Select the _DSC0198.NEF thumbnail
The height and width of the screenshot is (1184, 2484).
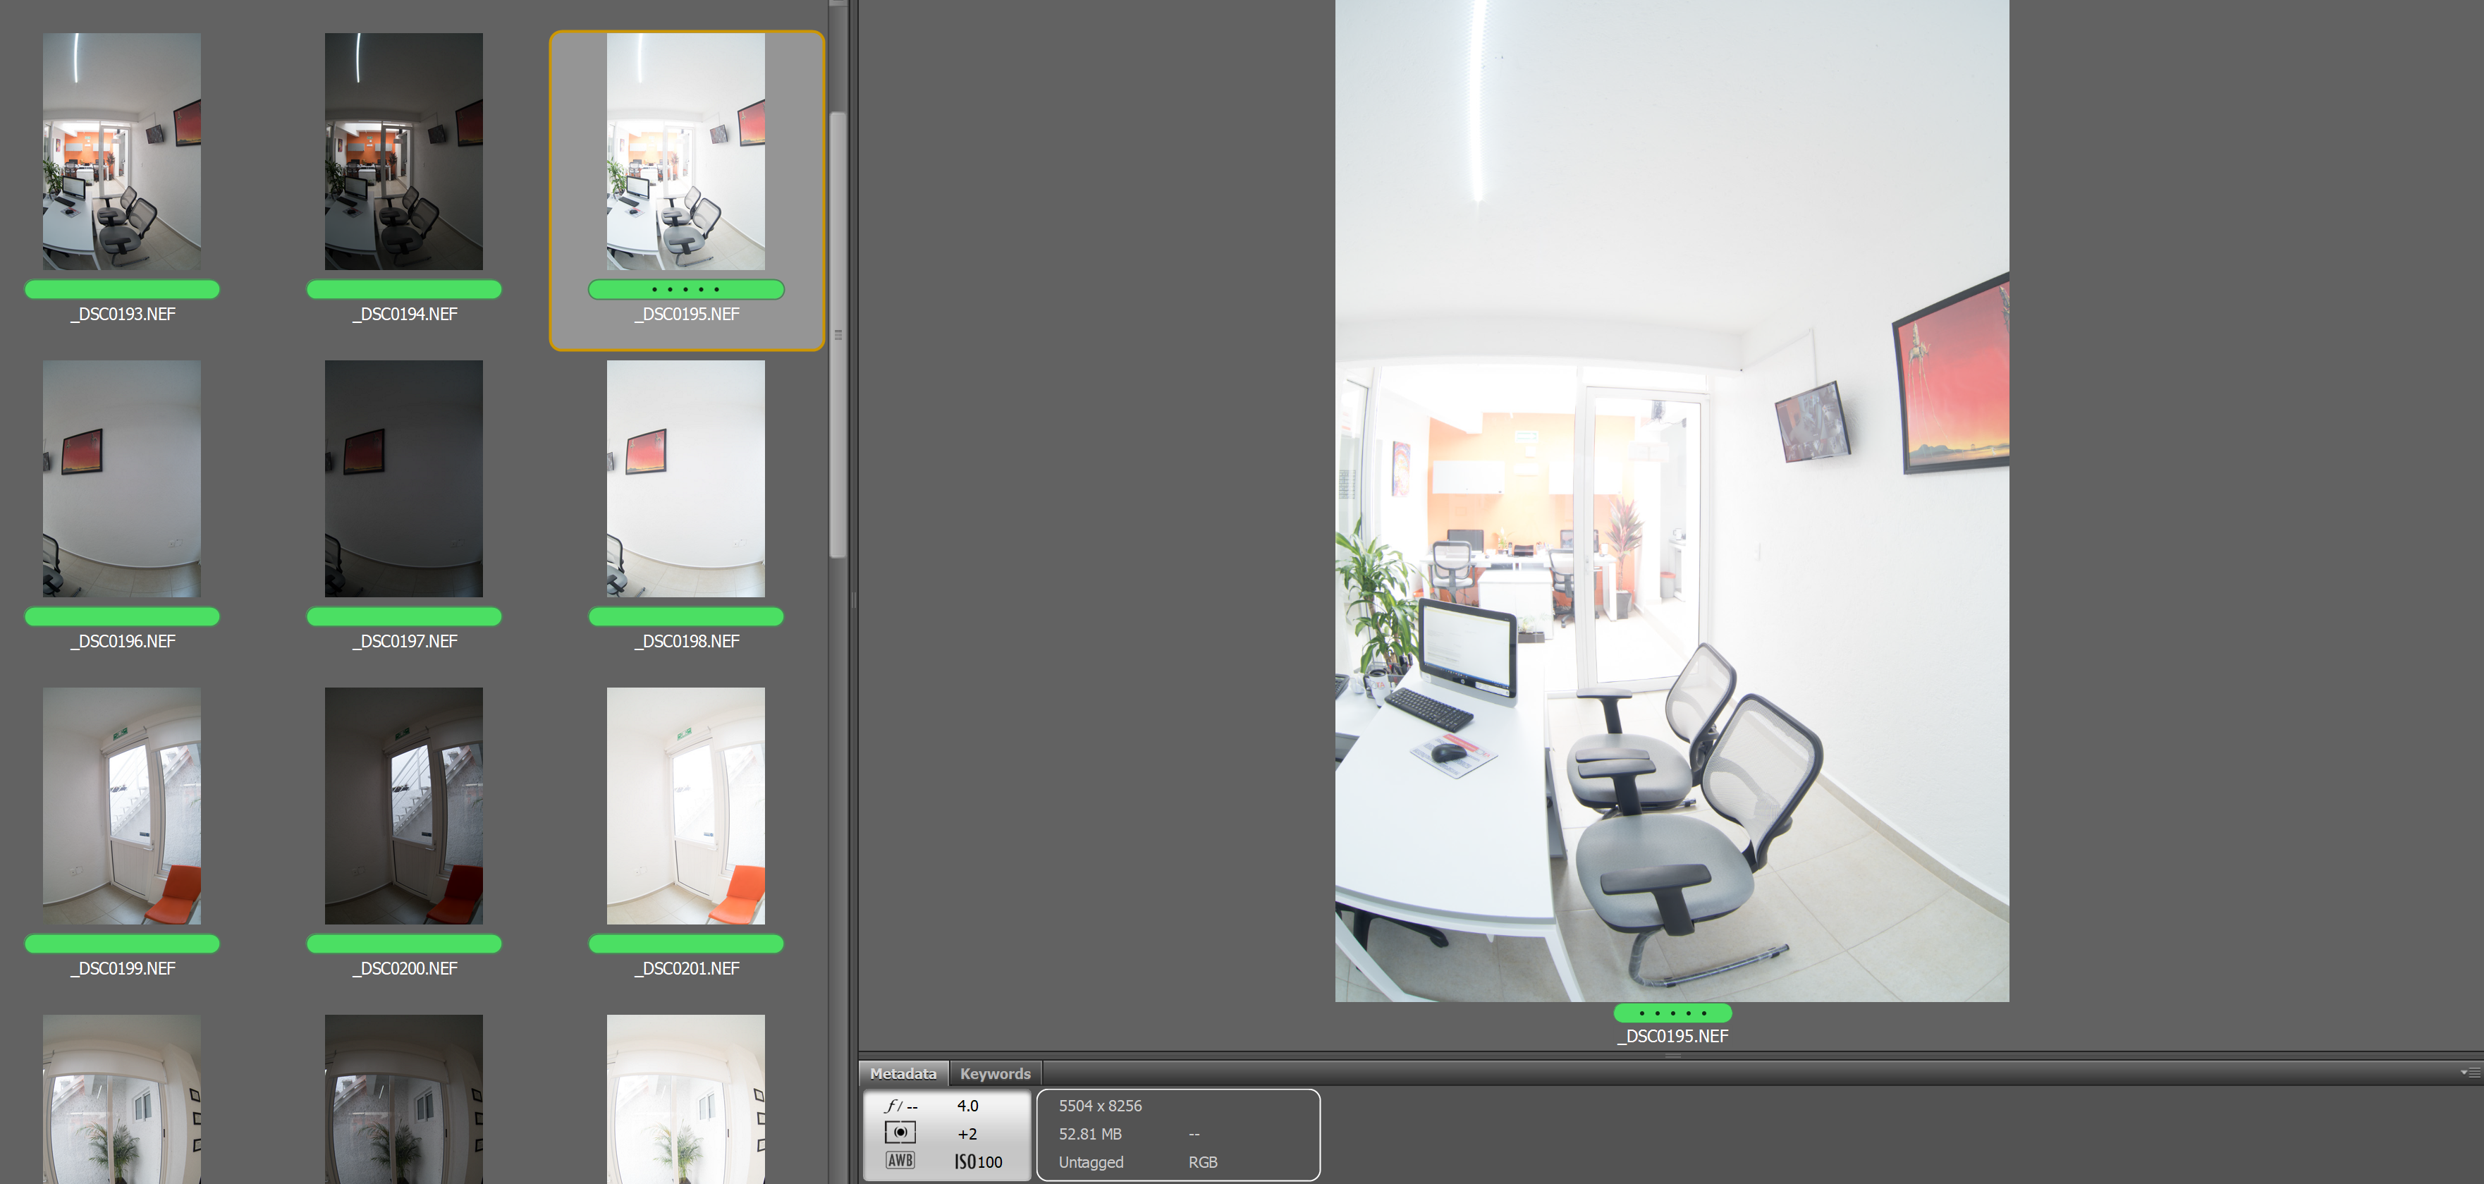(685, 478)
